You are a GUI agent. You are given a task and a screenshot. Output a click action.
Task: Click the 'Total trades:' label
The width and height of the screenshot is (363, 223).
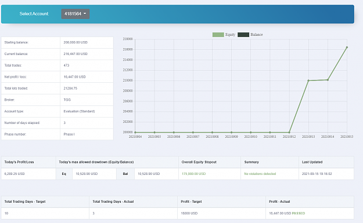click(x=13, y=65)
